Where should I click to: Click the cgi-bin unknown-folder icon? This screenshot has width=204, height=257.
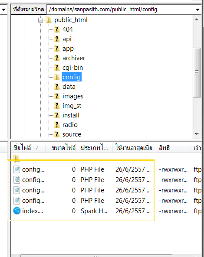[57, 68]
